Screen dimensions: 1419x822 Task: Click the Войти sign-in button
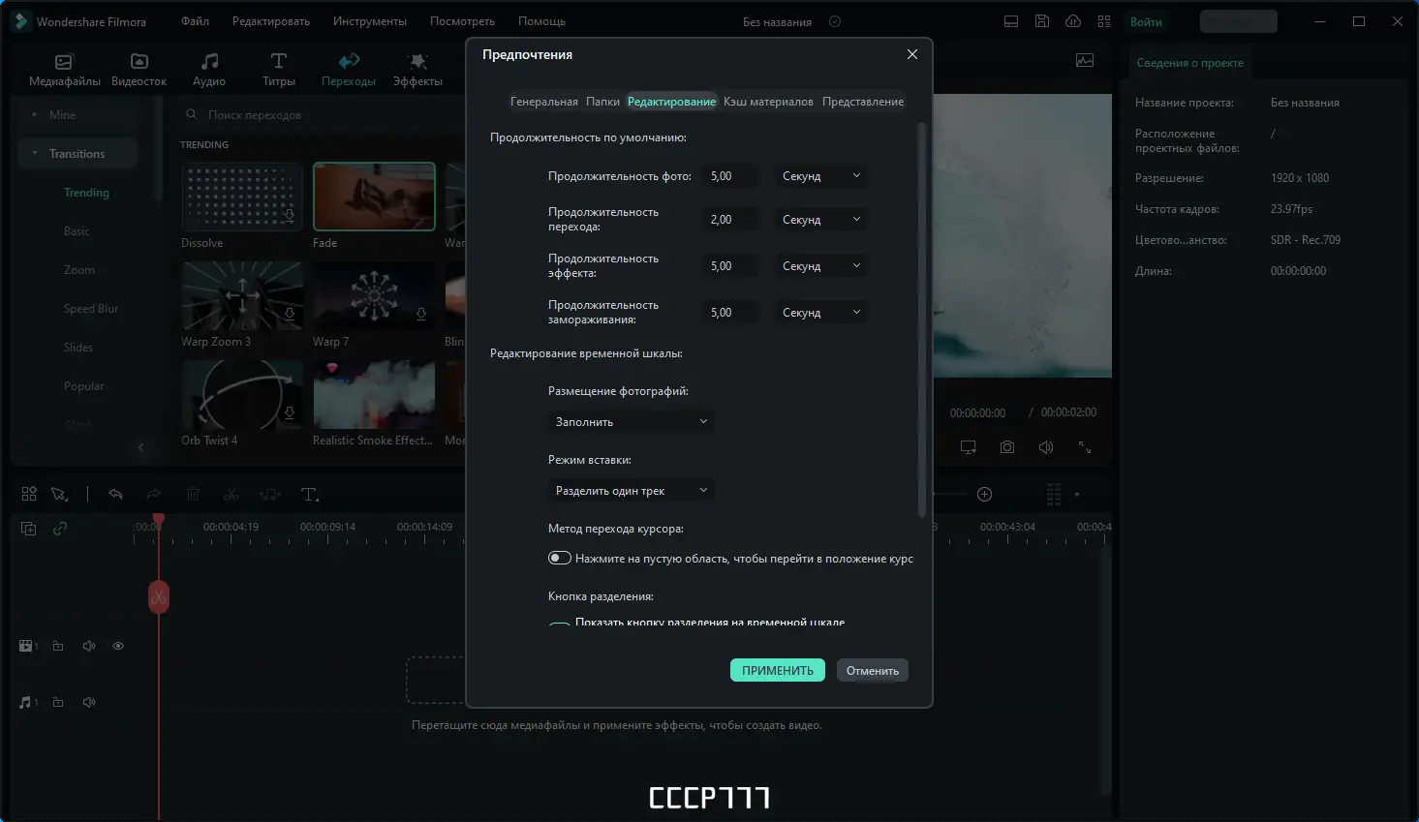1146,21
